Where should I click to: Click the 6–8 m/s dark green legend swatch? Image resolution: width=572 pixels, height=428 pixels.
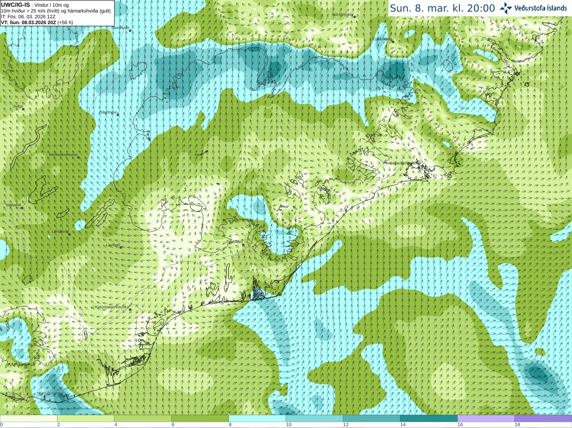(x=200, y=419)
